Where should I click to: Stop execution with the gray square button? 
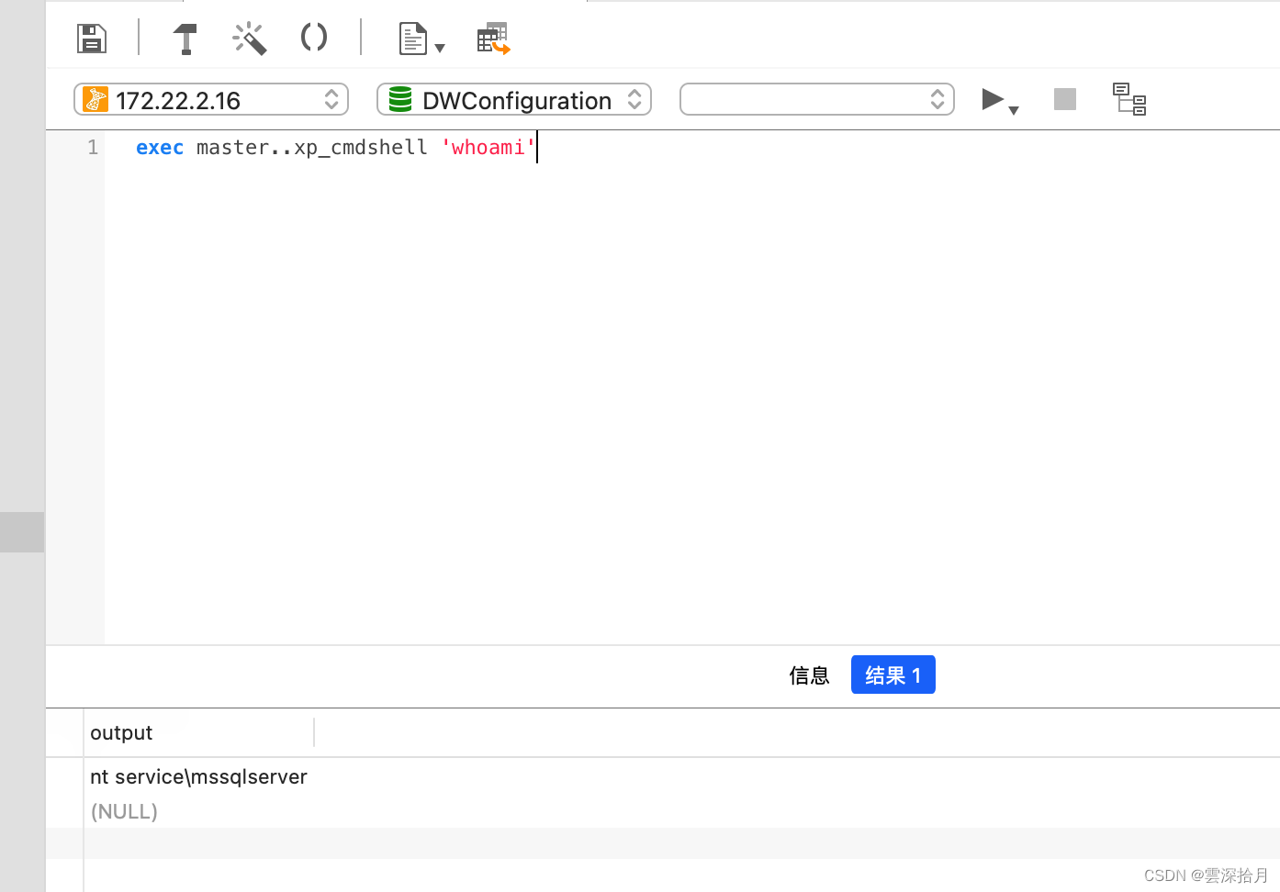coord(1065,99)
